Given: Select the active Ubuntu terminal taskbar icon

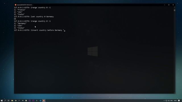Looking at the screenshot, I should pos(44,101).
